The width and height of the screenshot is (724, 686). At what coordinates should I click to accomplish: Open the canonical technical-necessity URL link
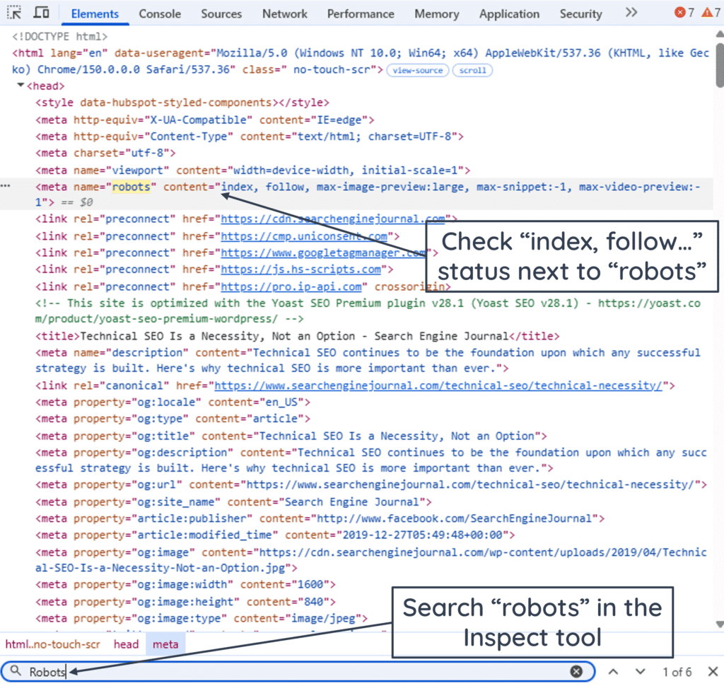(x=438, y=385)
